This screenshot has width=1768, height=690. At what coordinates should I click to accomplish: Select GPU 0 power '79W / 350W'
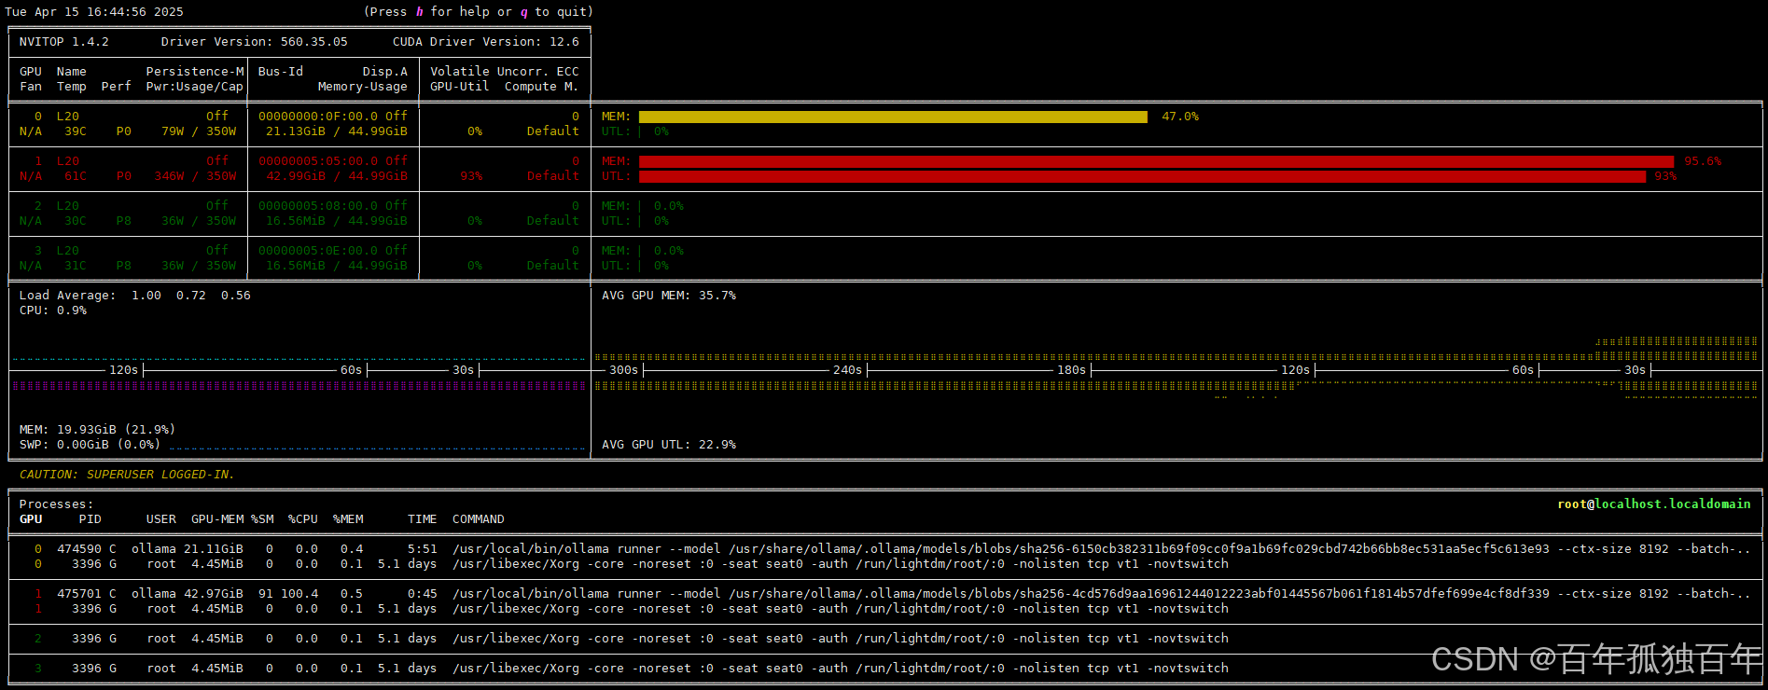199,131
